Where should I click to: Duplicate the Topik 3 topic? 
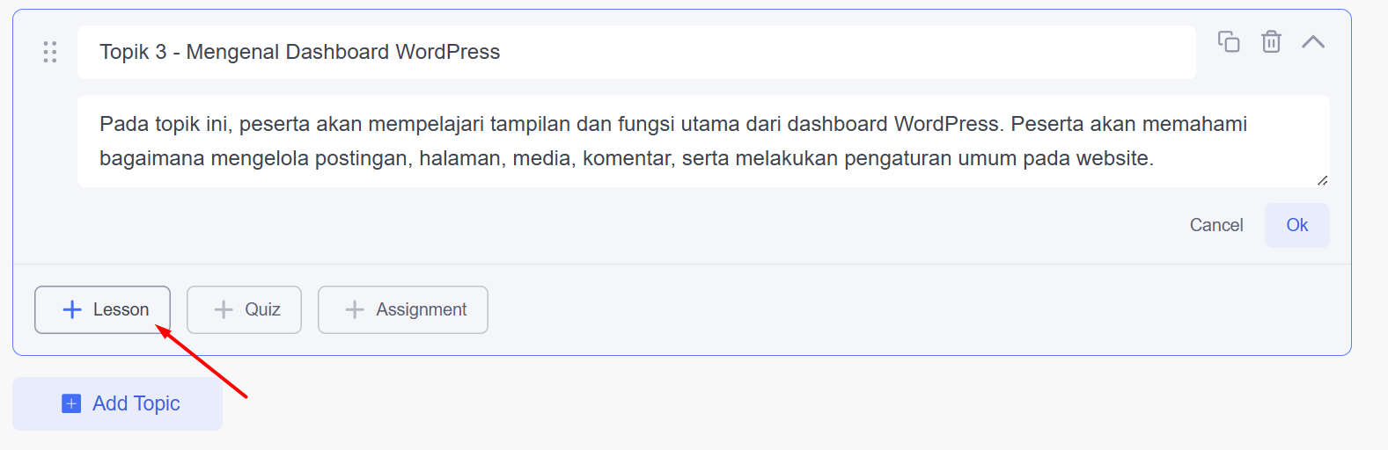tap(1229, 41)
